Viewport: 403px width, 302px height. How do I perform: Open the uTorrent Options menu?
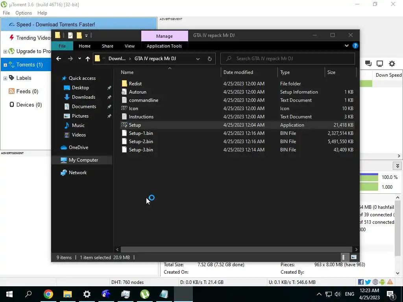tap(24, 13)
